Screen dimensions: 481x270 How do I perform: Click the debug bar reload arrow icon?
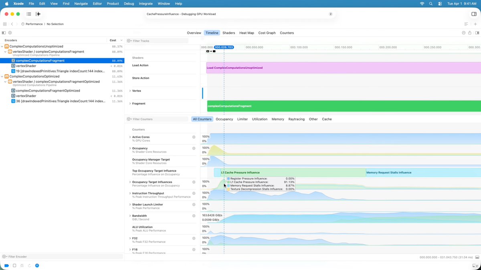(29, 266)
